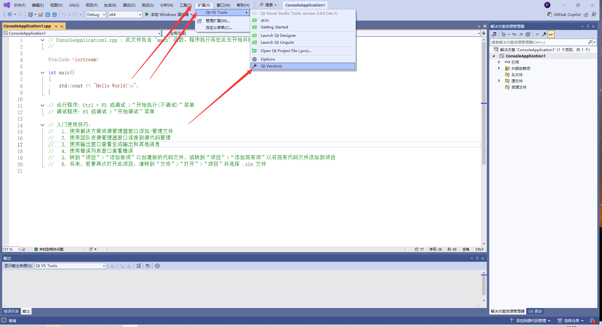Start debugging with the green play icon
The width and height of the screenshot is (602, 327).
(x=147, y=14)
